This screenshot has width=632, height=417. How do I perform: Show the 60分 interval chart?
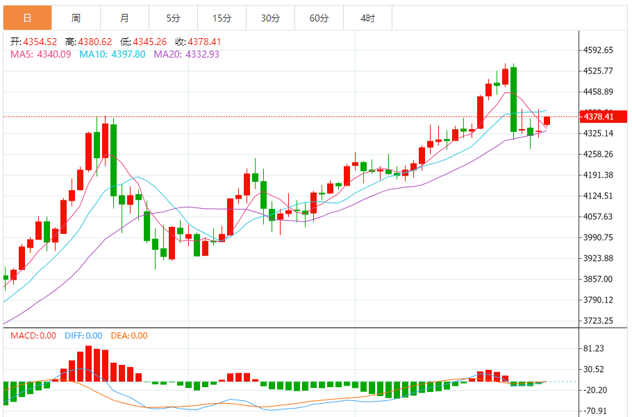pos(319,18)
